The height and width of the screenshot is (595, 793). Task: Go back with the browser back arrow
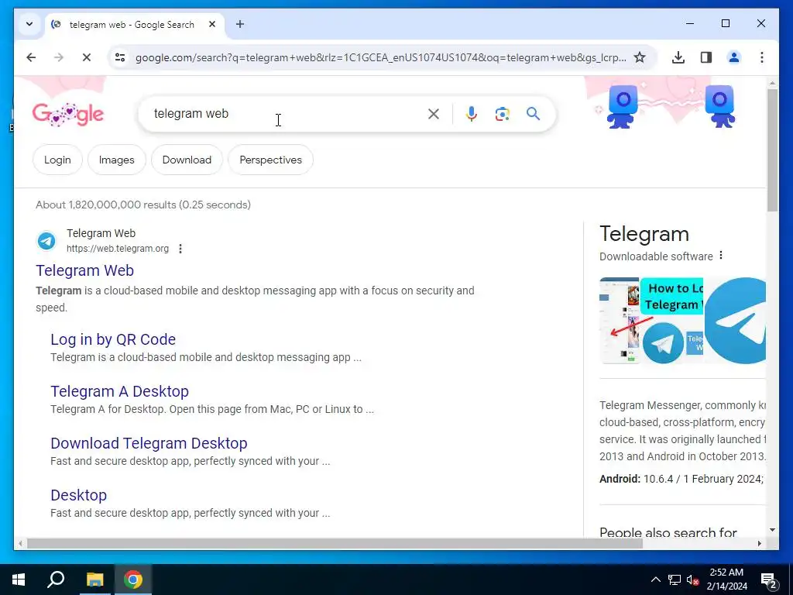[31, 57]
